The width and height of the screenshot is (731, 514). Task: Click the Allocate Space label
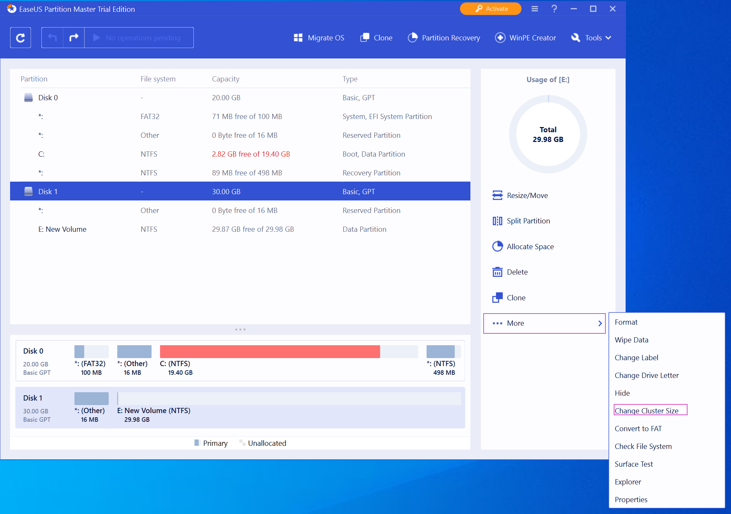530,247
